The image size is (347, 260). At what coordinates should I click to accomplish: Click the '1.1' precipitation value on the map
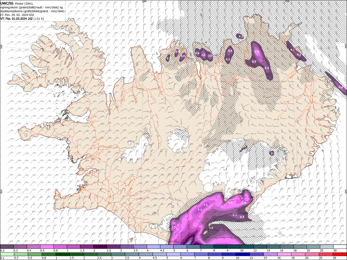pos(200,210)
